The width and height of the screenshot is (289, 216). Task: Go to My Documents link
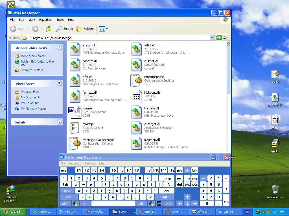[x=31, y=97]
